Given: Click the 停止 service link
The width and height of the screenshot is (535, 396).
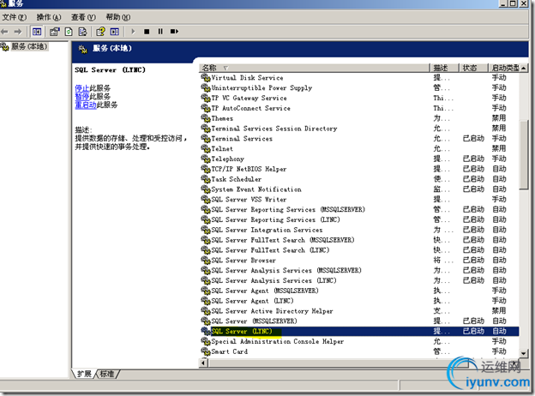Looking at the screenshot, I should pos(82,88).
